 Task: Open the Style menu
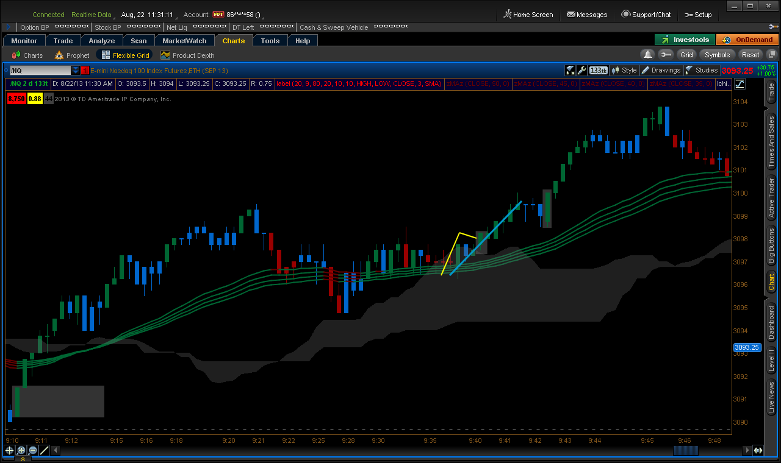(624, 71)
